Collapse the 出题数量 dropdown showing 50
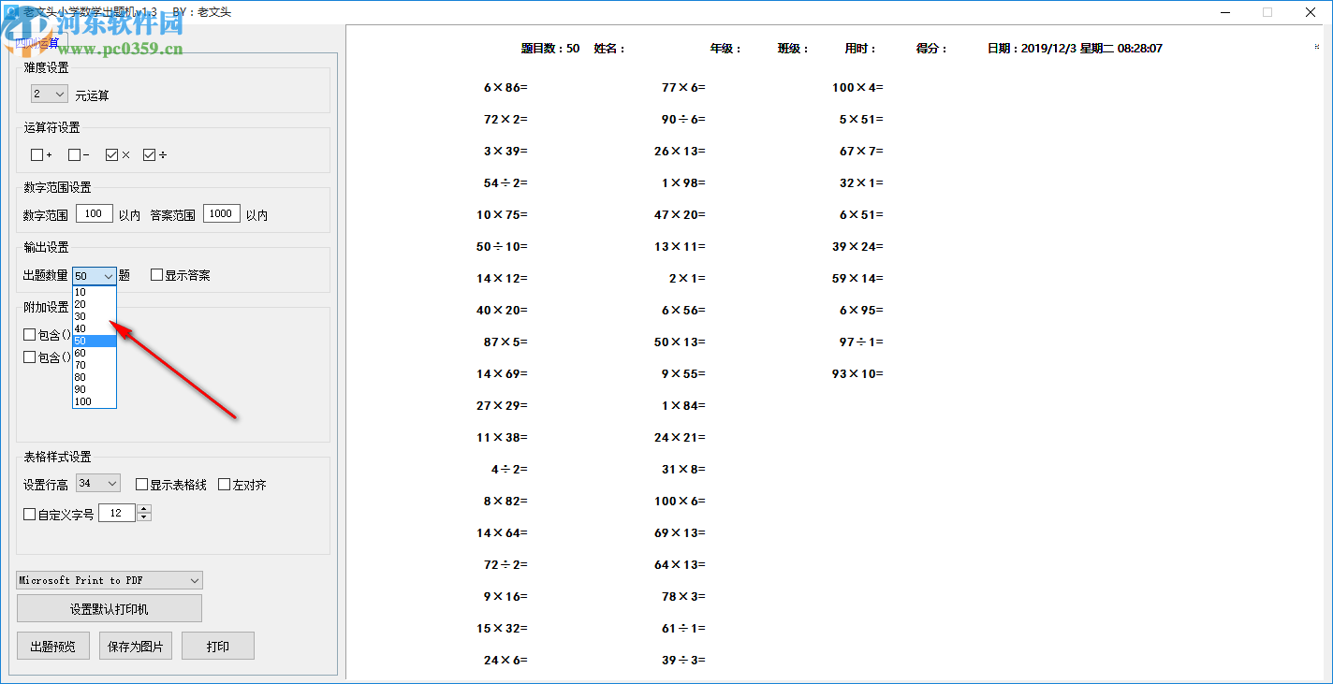The height and width of the screenshot is (684, 1333). coord(95,276)
